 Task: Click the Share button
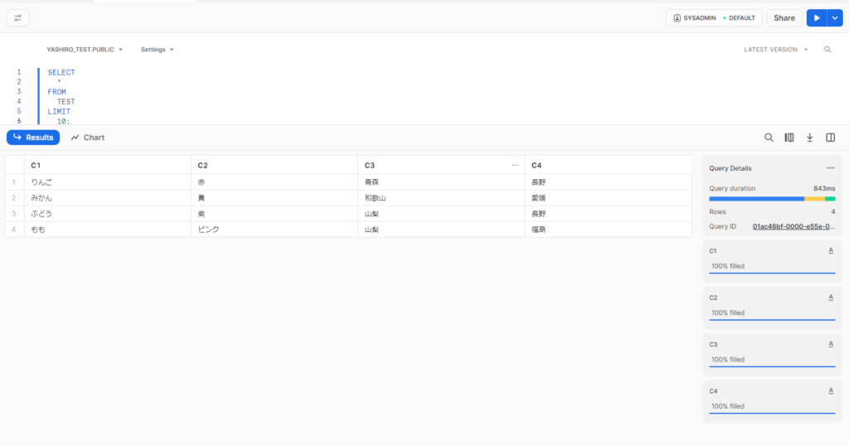(x=784, y=17)
